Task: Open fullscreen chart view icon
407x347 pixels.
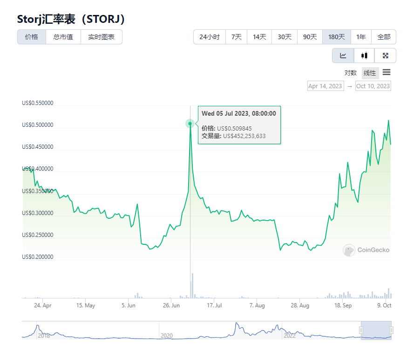Action: click(385, 56)
